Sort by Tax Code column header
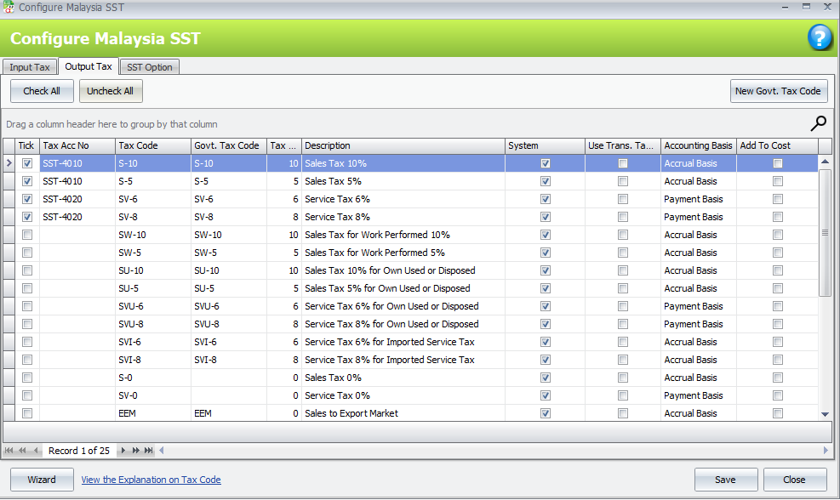 coord(152,145)
